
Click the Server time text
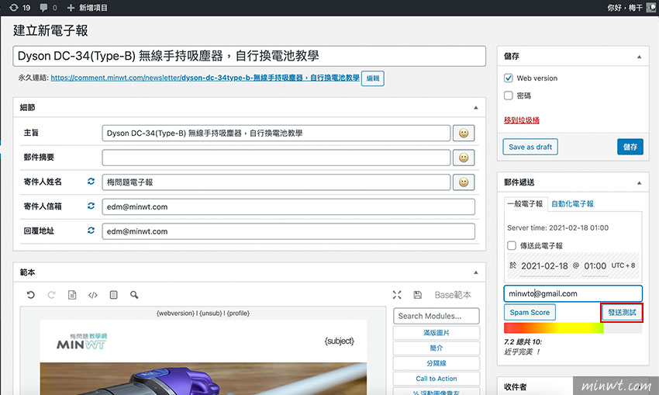point(557,227)
